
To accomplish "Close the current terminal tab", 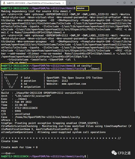I will (x=63, y=3).
